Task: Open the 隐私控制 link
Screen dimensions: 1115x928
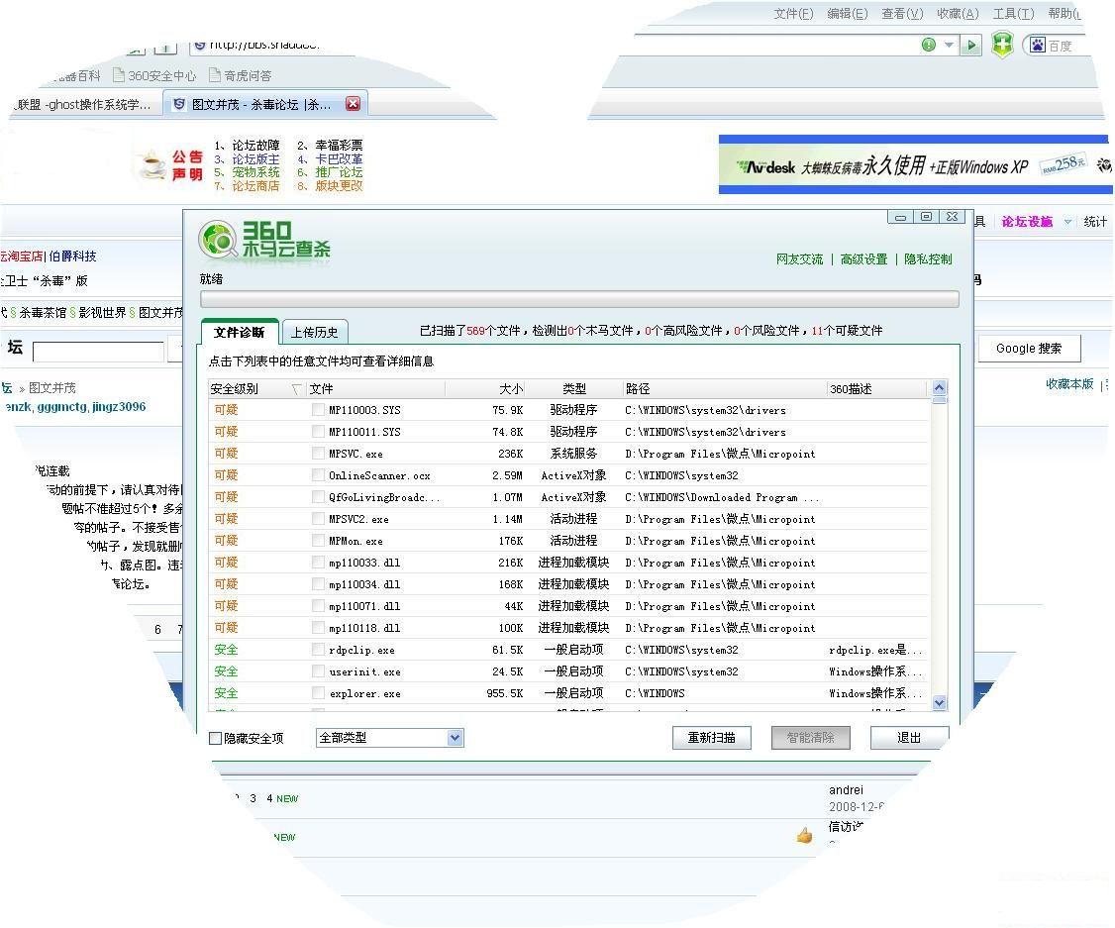Action: 928,258
